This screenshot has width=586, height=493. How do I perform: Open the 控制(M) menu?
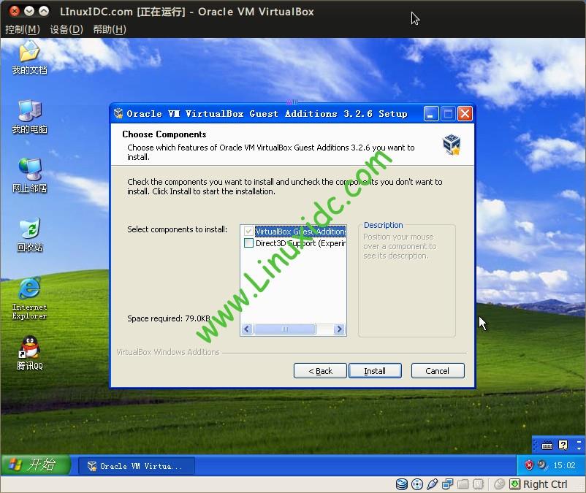tap(23, 29)
